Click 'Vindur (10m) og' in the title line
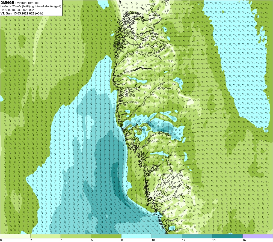This screenshot has width=273, height=242. click(28, 3)
